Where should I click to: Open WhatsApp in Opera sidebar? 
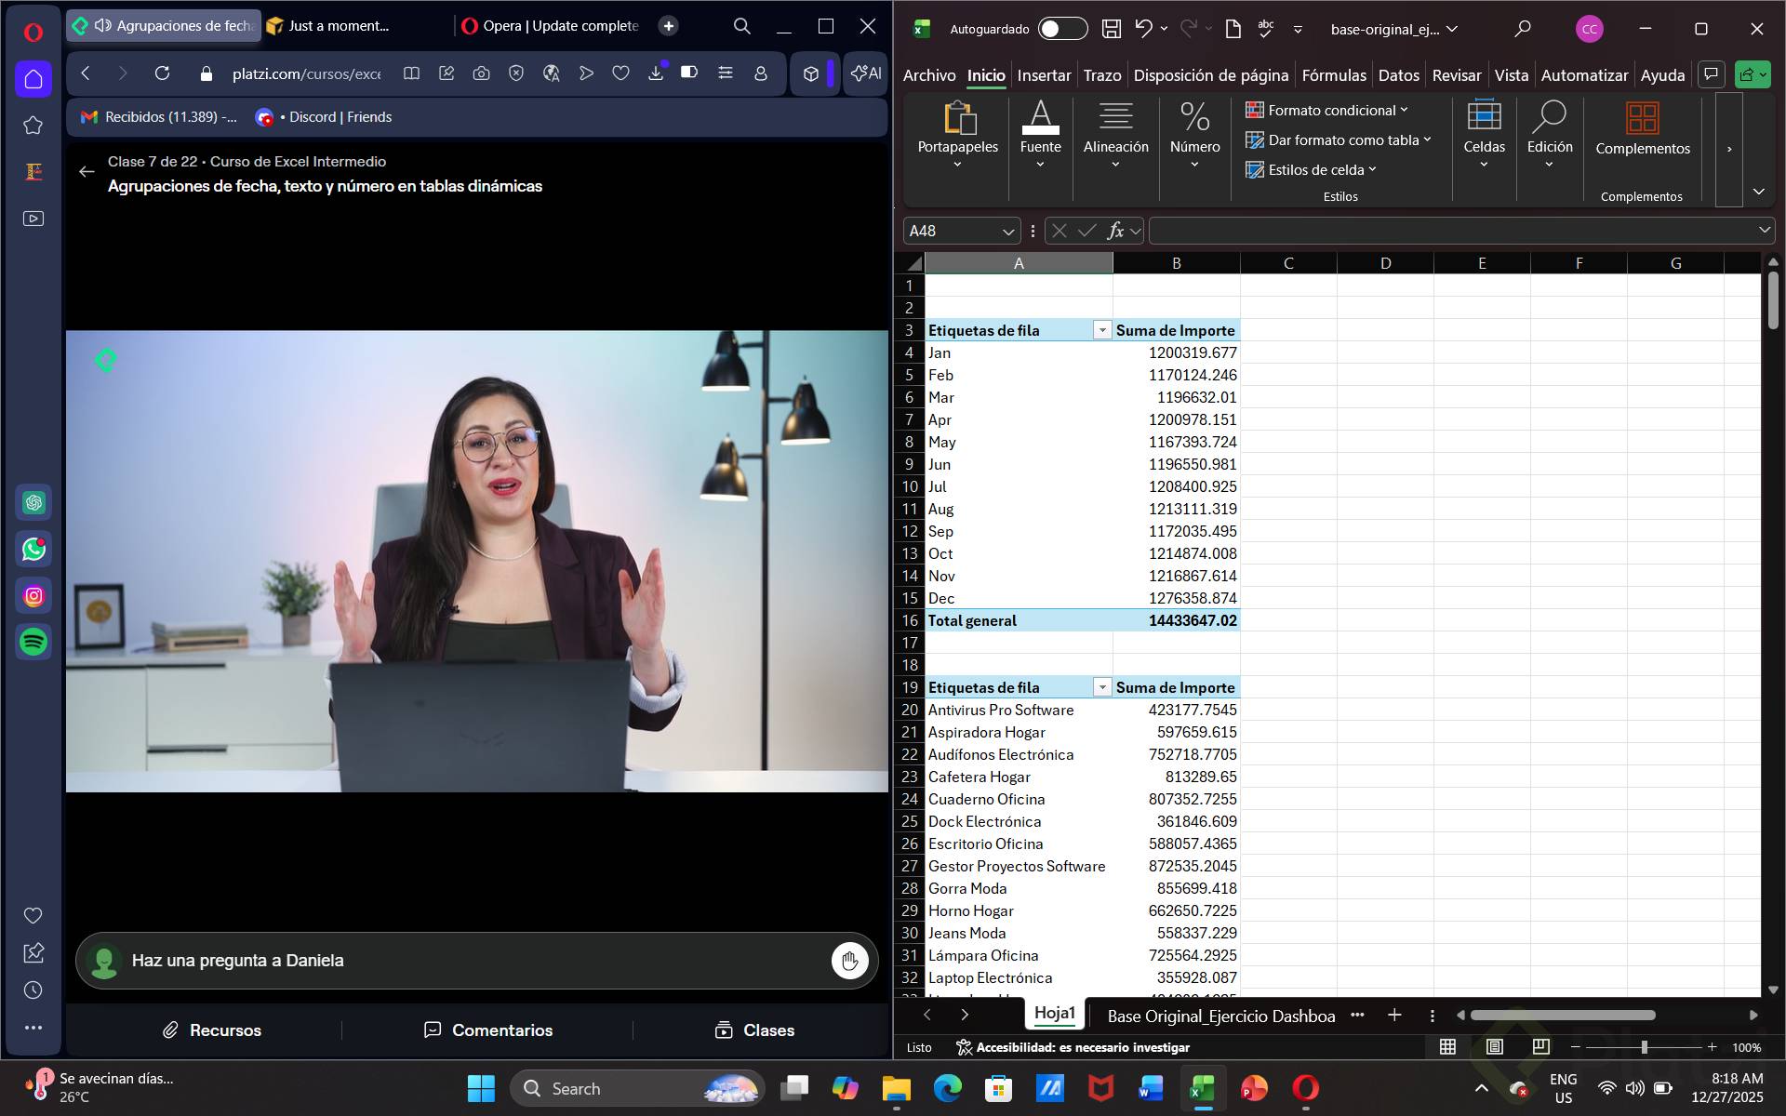(34, 550)
